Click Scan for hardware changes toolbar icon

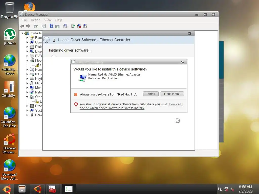(65, 26)
